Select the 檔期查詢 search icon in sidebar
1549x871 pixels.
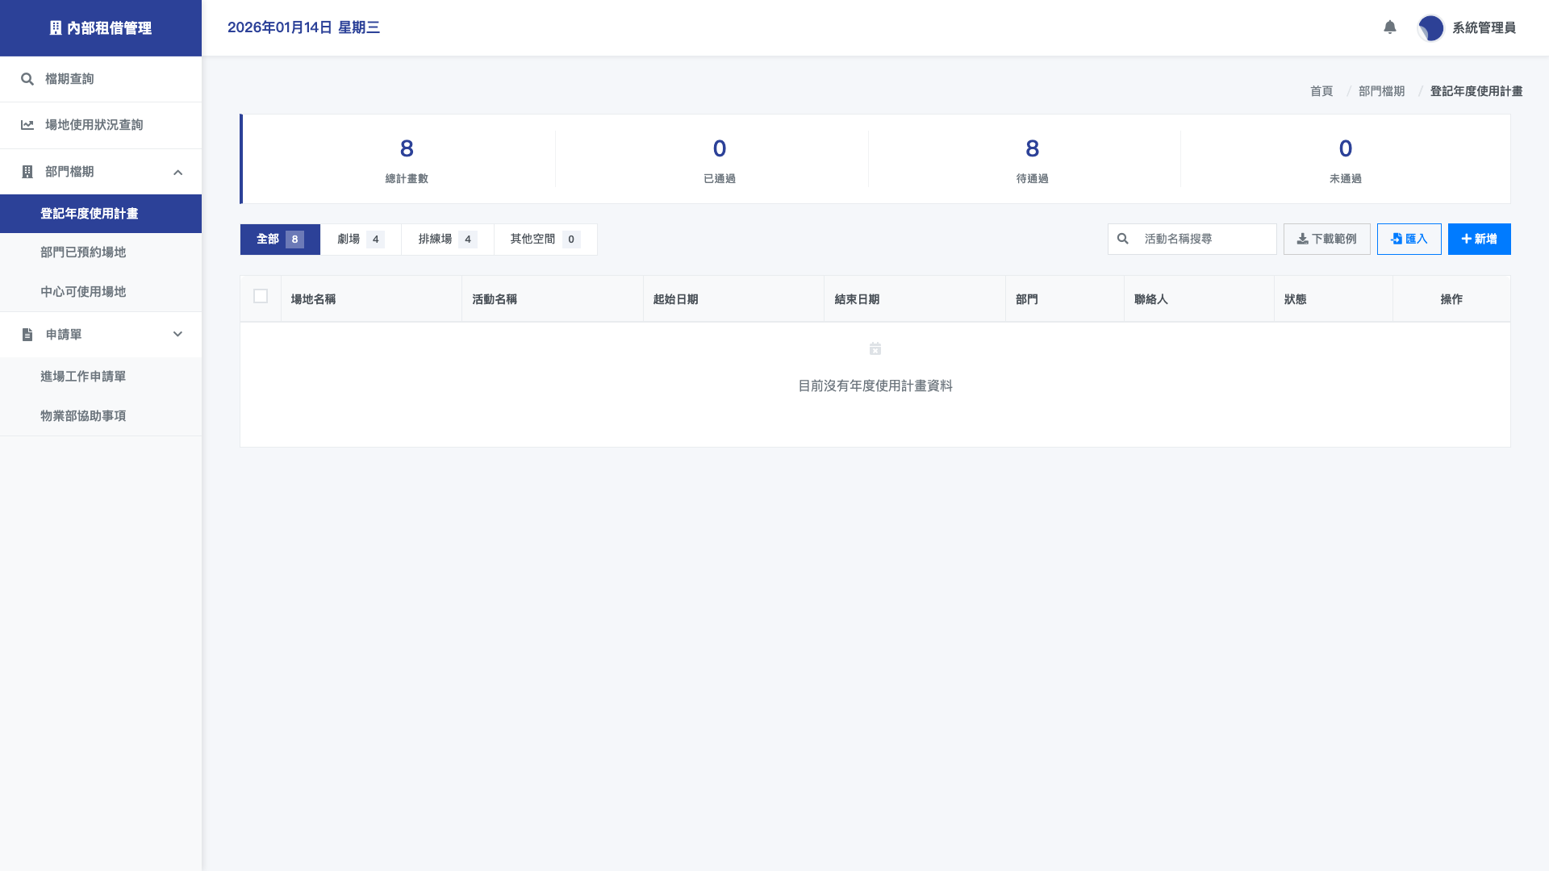[x=26, y=79]
